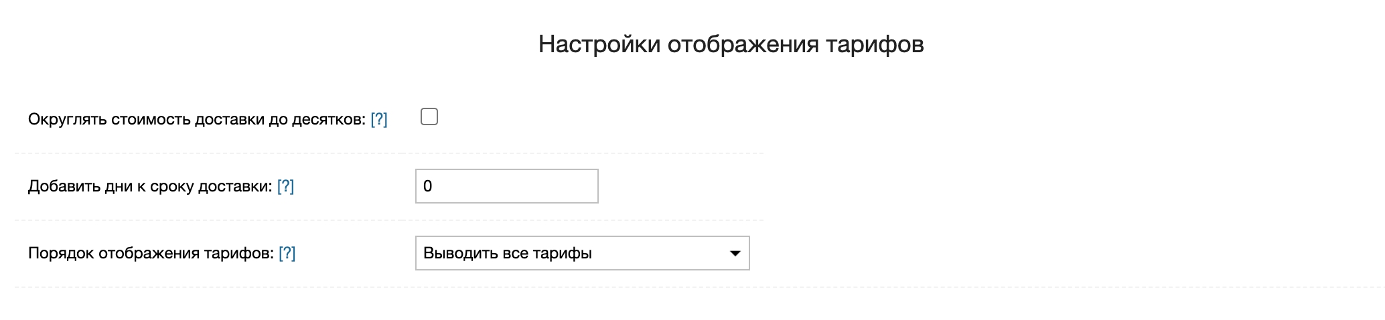Click the "Настройки отображения тарифов" heading
This screenshot has width=1385, height=320.
click(x=731, y=44)
